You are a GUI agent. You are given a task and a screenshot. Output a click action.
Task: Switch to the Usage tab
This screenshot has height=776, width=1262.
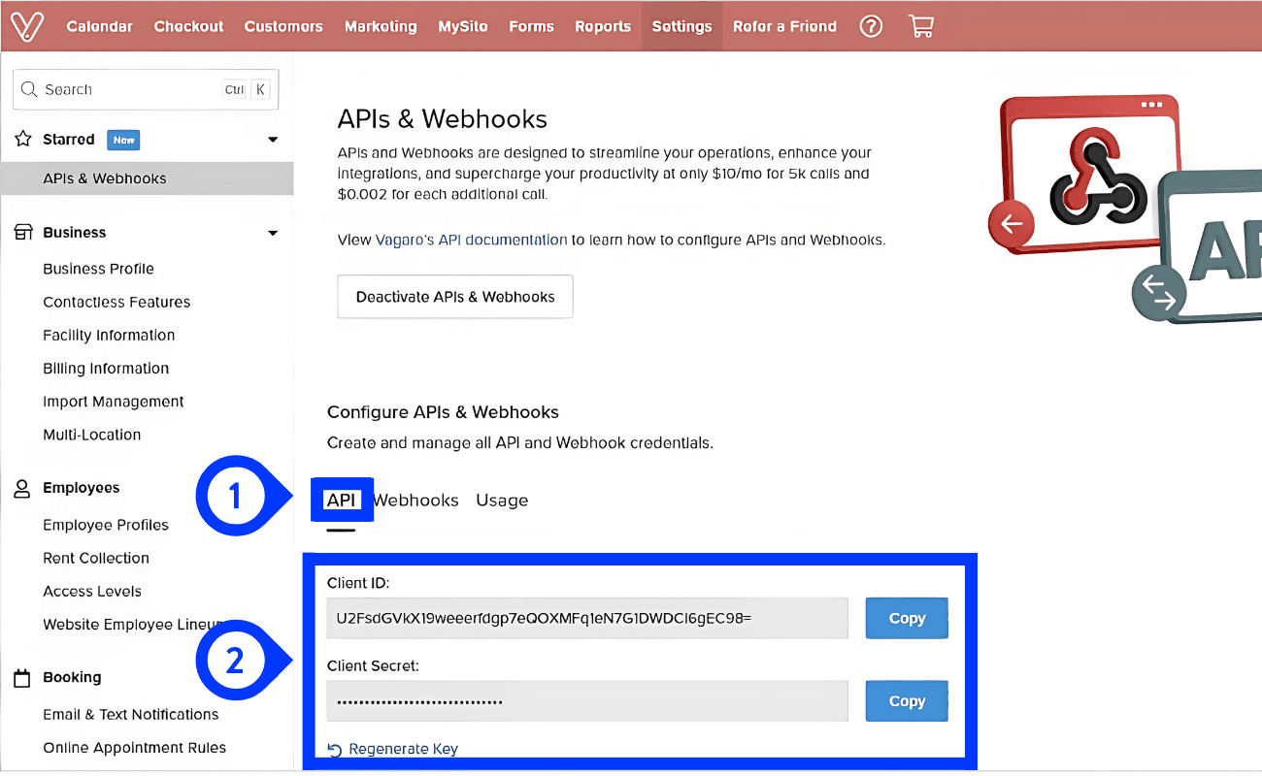(x=502, y=500)
